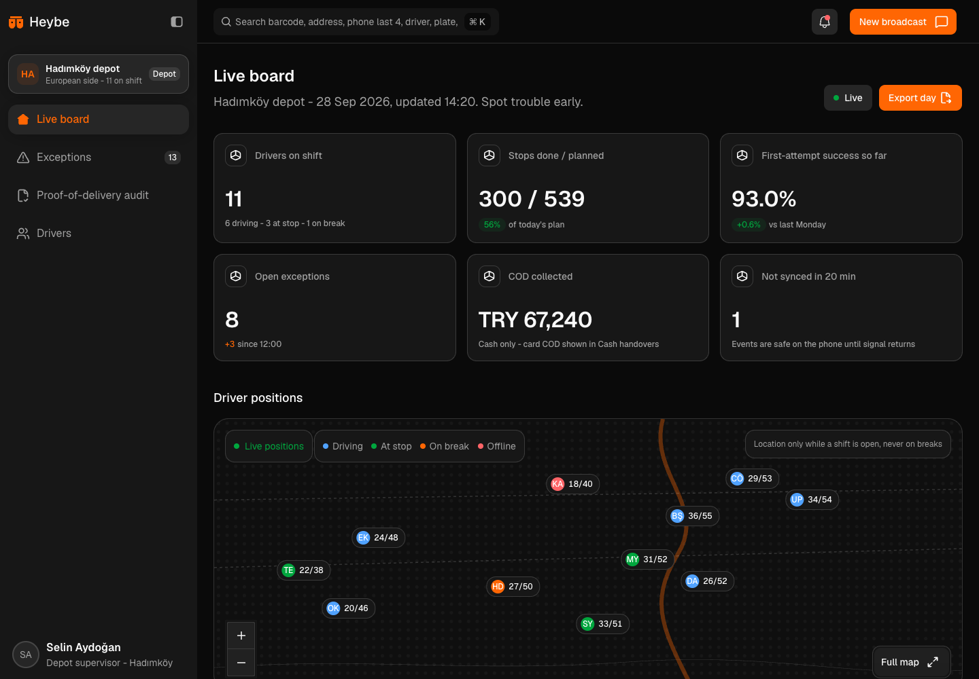
Task: Open Hadımköy depot switcher
Action: (x=99, y=74)
